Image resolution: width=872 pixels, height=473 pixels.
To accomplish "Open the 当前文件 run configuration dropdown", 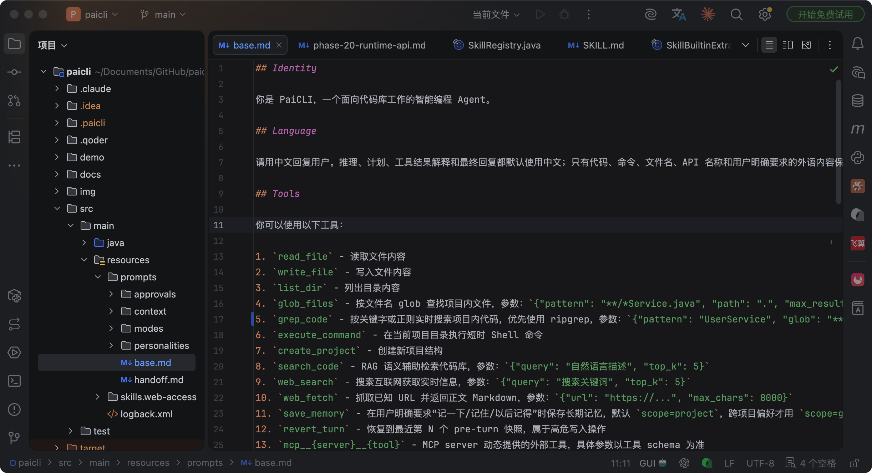I will [x=496, y=15].
